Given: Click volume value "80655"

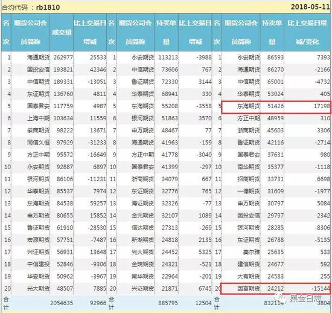Looking at the screenshot, I should [65, 216].
